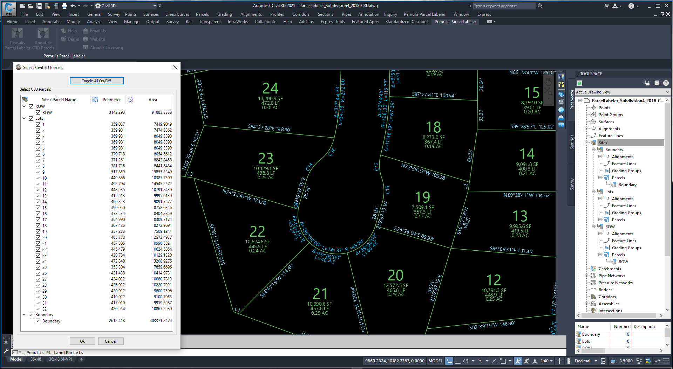Click the Ok button in dialog
This screenshot has height=369, width=673.
82,341
